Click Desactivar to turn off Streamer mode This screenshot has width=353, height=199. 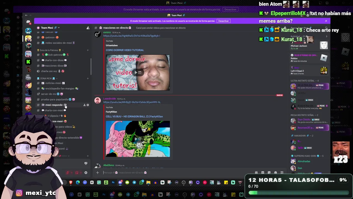click(x=223, y=21)
